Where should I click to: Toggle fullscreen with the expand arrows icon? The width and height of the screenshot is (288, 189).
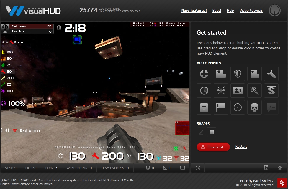pyautogui.click(x=198, y=168)
